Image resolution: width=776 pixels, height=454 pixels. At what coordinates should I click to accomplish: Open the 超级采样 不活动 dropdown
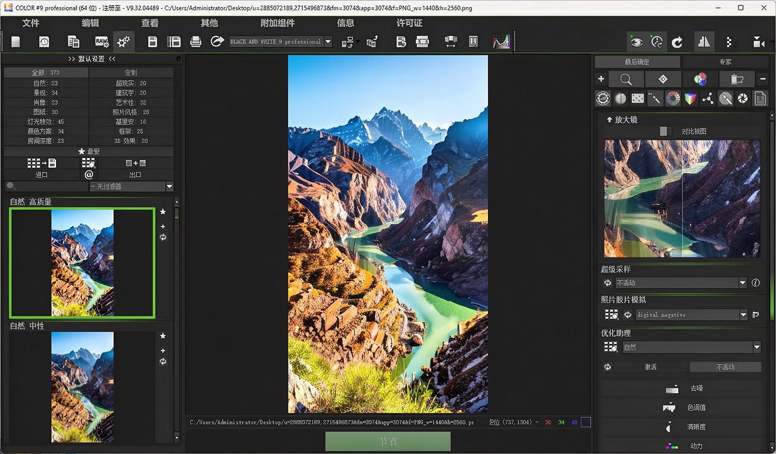[680, 283]
